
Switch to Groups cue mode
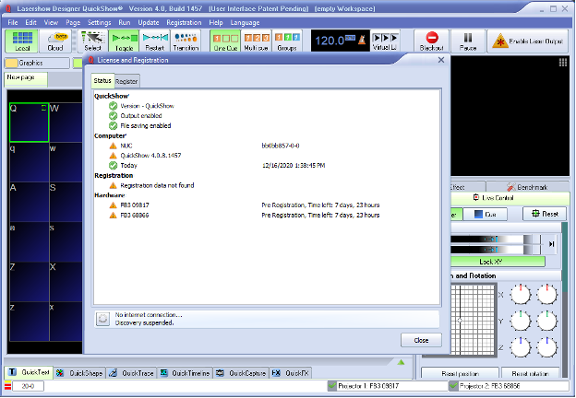287,41
